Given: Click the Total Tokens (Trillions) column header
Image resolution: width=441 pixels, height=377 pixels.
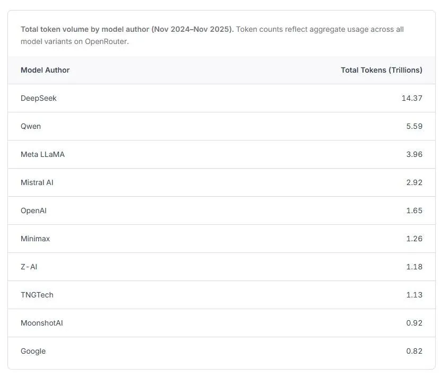Looking at the screenshot, I should click(x=381, y=70).
